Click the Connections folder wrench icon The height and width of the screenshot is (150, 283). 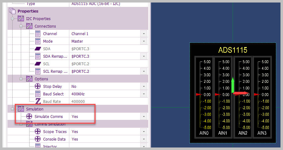29,26
